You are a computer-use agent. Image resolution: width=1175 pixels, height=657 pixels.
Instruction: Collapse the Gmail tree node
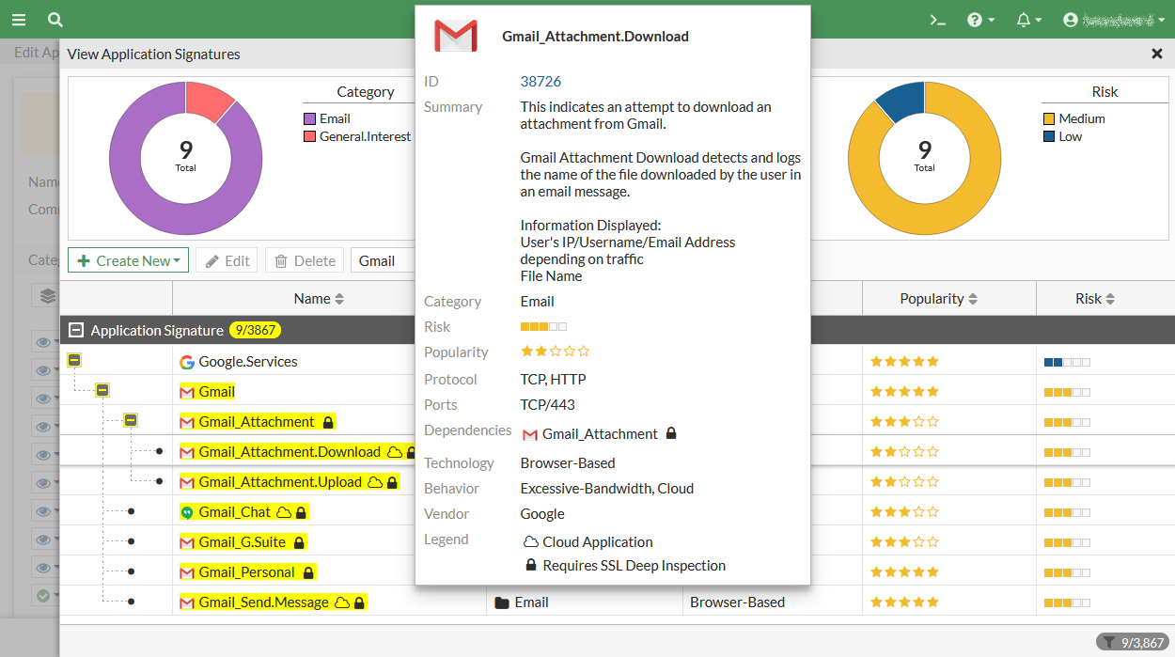(102, 390)
